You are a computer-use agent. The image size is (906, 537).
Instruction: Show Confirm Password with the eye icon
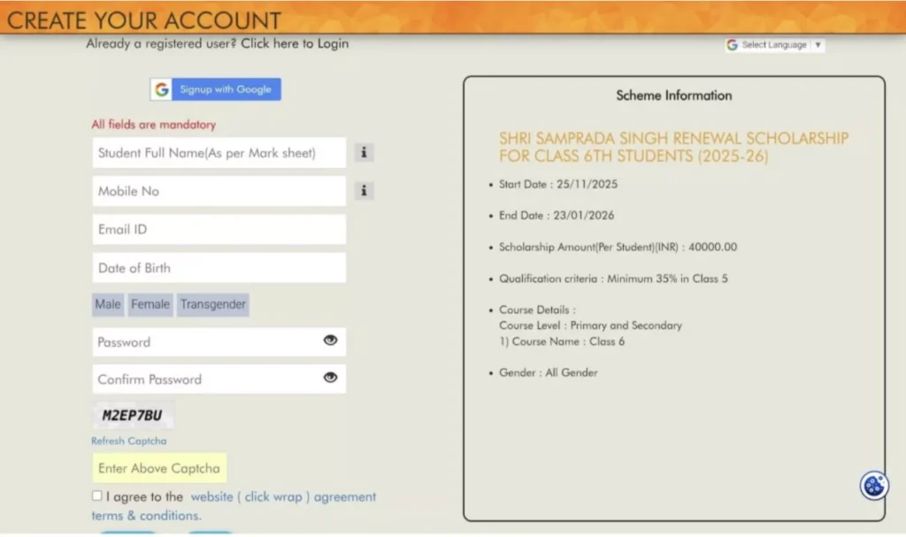pos(330,378)
